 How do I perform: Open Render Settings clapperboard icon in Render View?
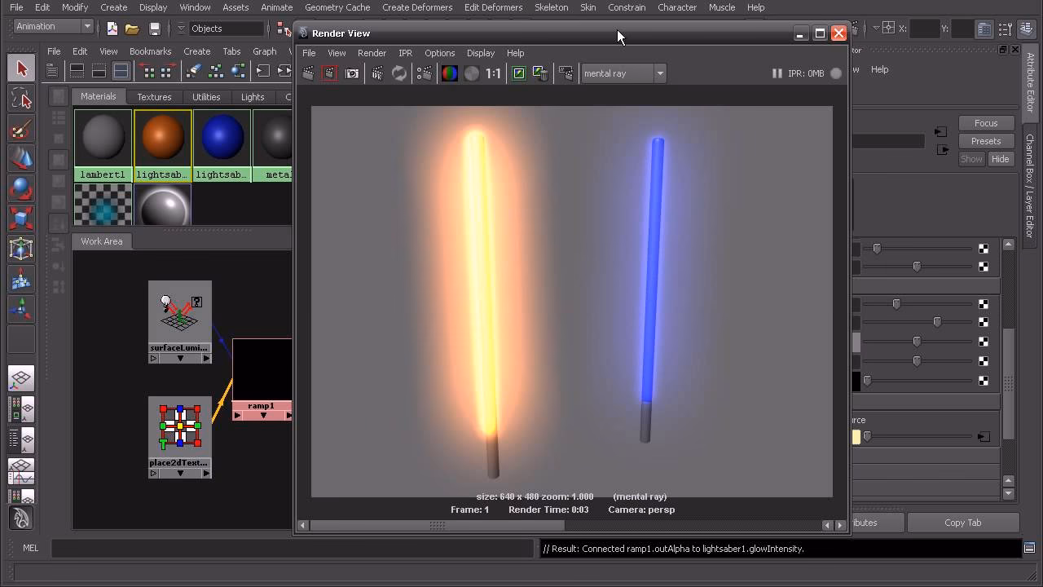425,73
